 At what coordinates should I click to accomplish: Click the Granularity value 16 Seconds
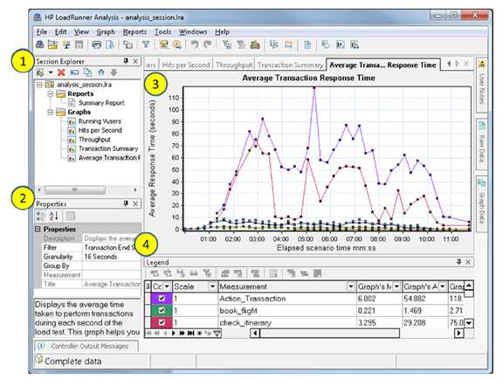pyautogui.click(x=100, y=257)
